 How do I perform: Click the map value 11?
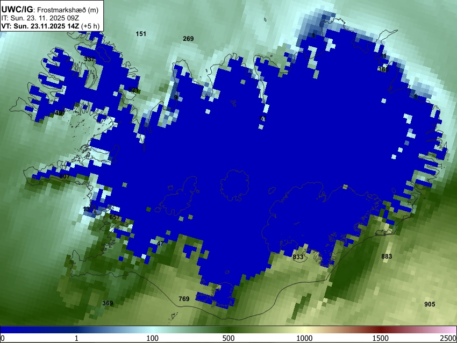(x=383, y=56)
